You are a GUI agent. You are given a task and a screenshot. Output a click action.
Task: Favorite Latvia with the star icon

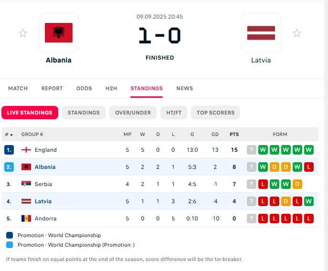297,33
